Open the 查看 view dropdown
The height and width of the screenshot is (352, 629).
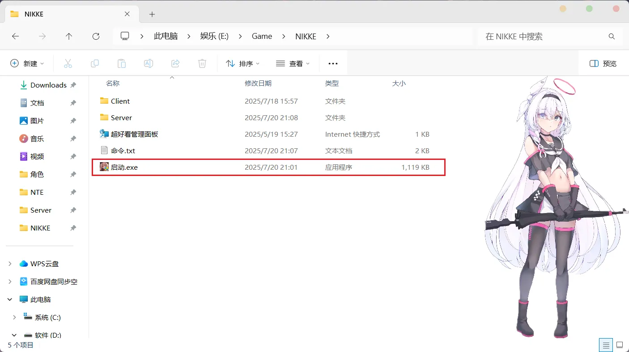(293, 63)
